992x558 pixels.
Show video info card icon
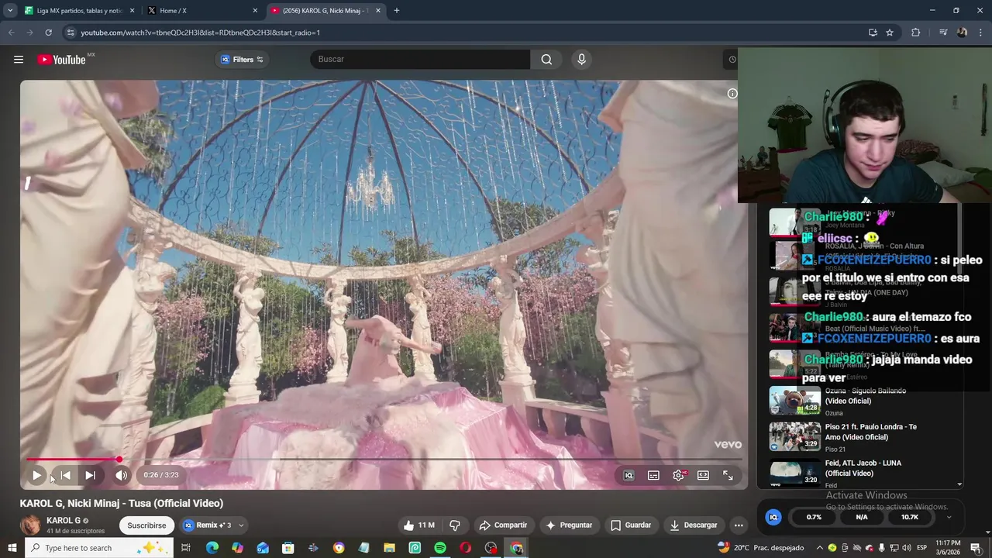732,94
